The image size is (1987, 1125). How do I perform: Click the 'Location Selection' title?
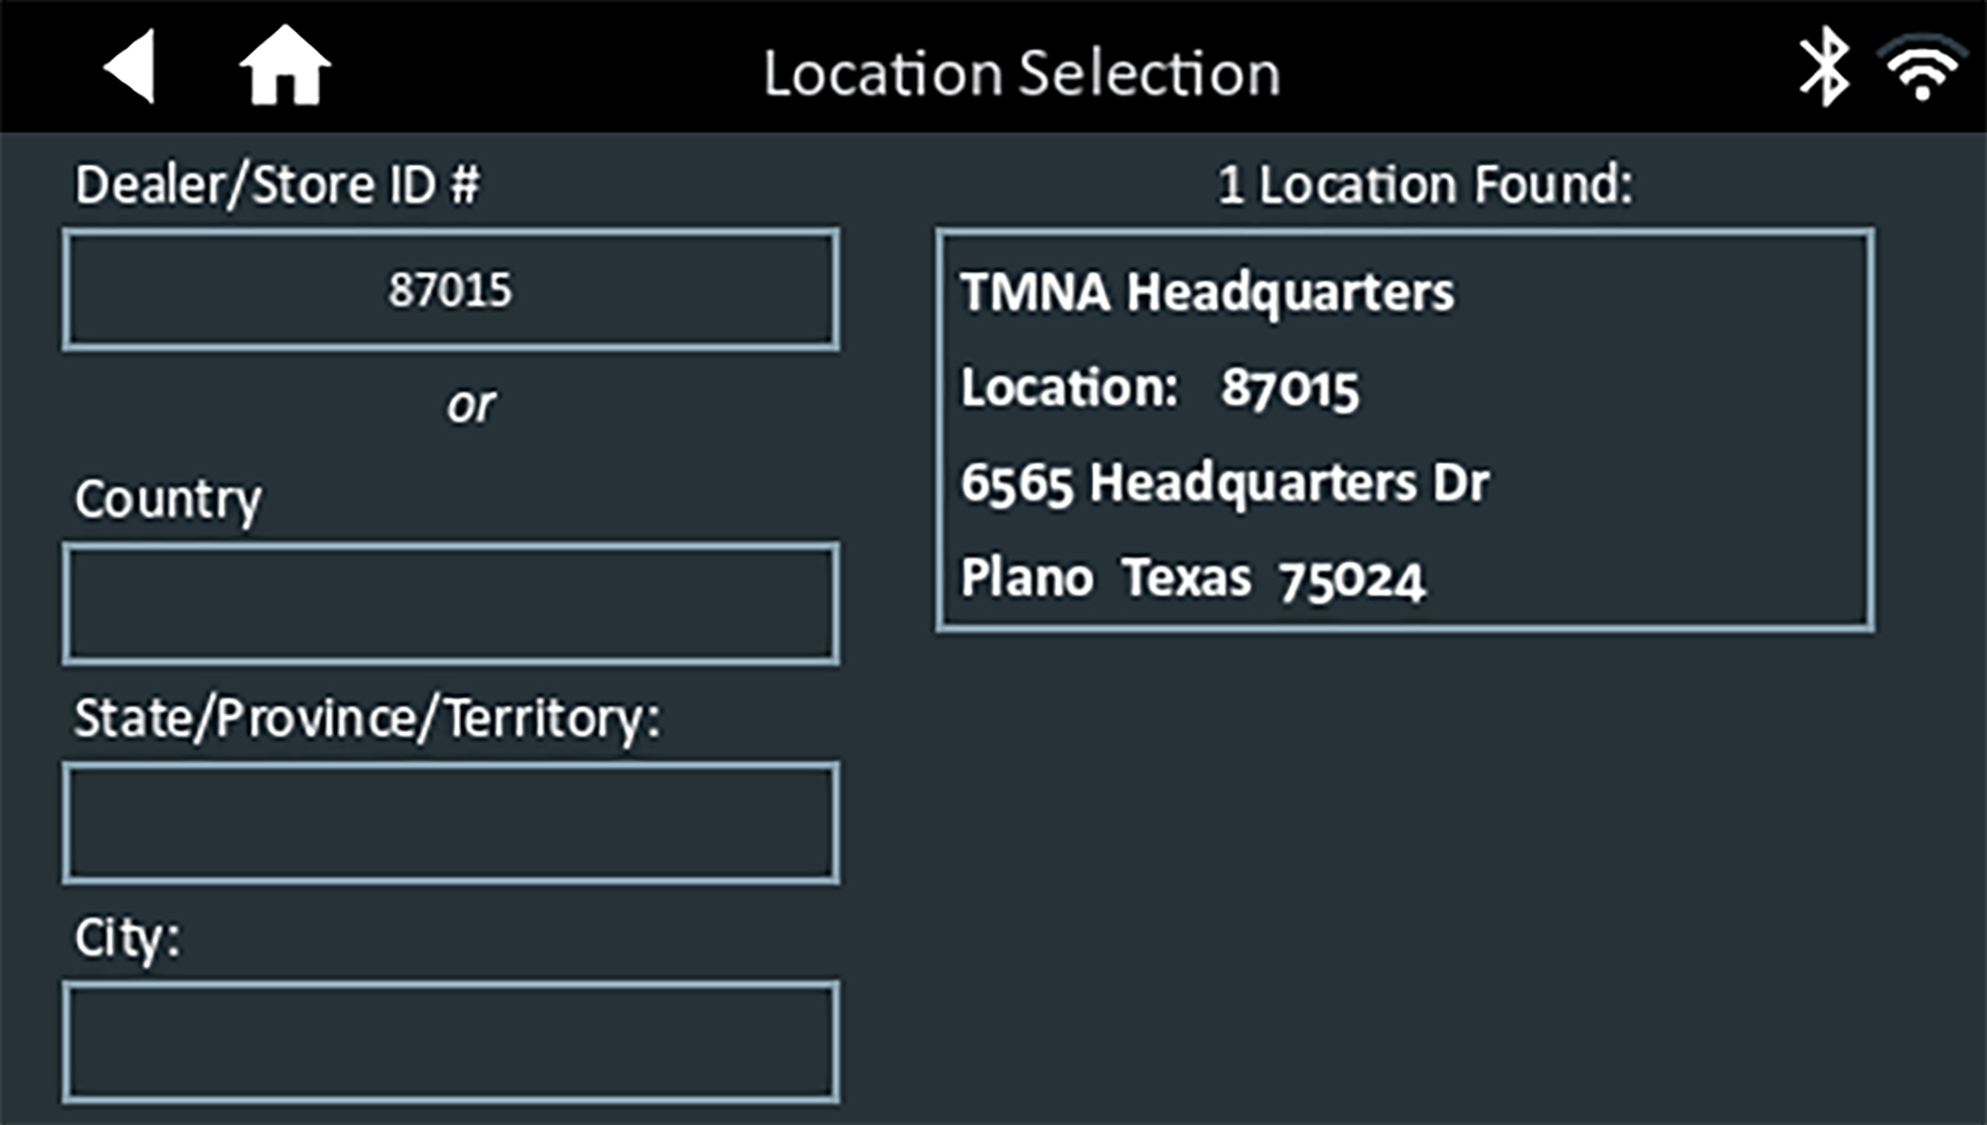point(1021,73)
